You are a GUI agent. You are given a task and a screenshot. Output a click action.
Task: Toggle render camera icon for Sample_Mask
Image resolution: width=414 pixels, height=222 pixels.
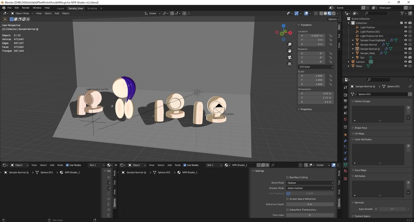tap(410, 53)
